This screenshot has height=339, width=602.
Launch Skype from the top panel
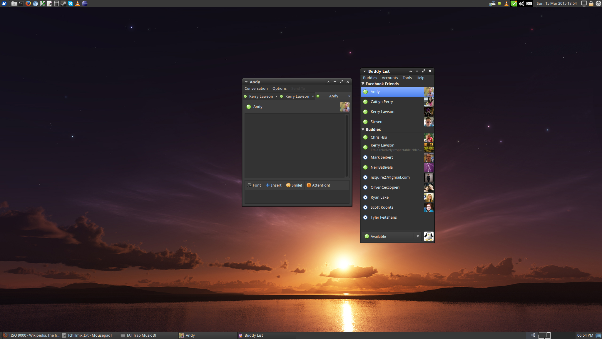71,4
